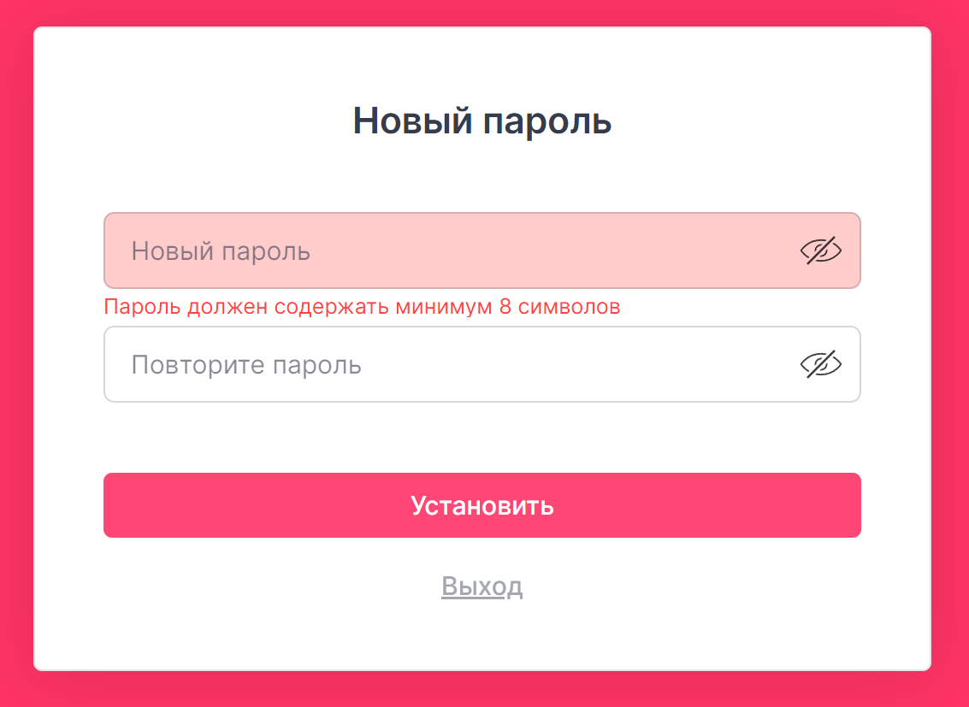
Task: Click the Новый пароль page heading
Action: click(x=482, y=121)
